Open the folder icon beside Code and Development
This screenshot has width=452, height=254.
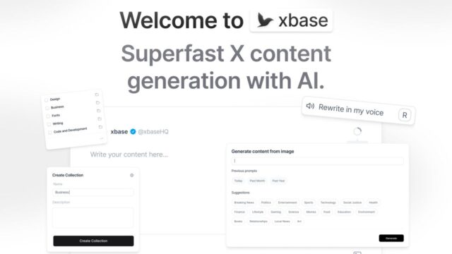100,127
